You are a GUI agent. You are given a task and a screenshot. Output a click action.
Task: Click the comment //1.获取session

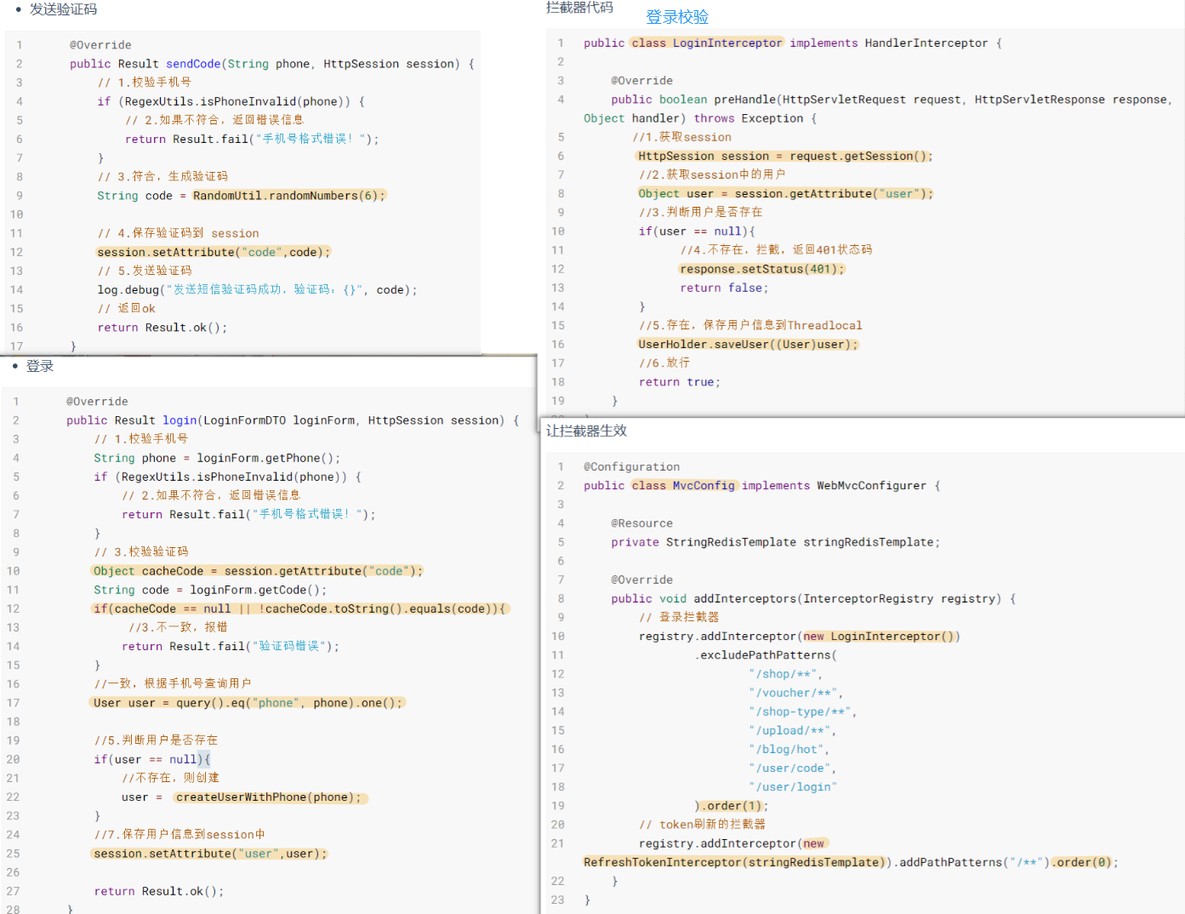coord(681,137)
